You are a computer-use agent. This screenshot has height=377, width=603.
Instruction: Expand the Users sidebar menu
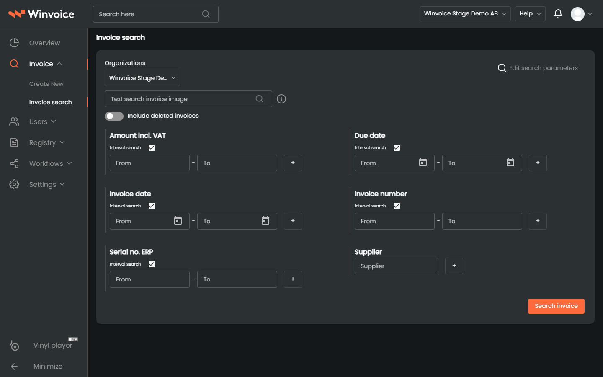click(53, 121)
